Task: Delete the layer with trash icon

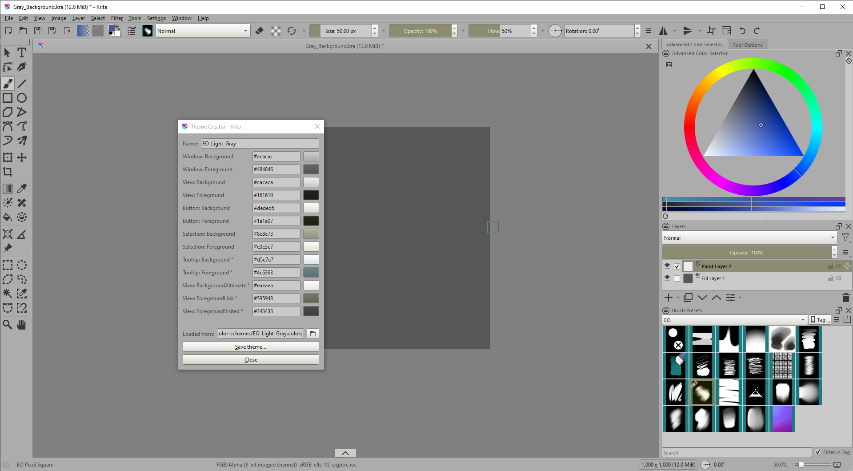Action: click(845, 298)
